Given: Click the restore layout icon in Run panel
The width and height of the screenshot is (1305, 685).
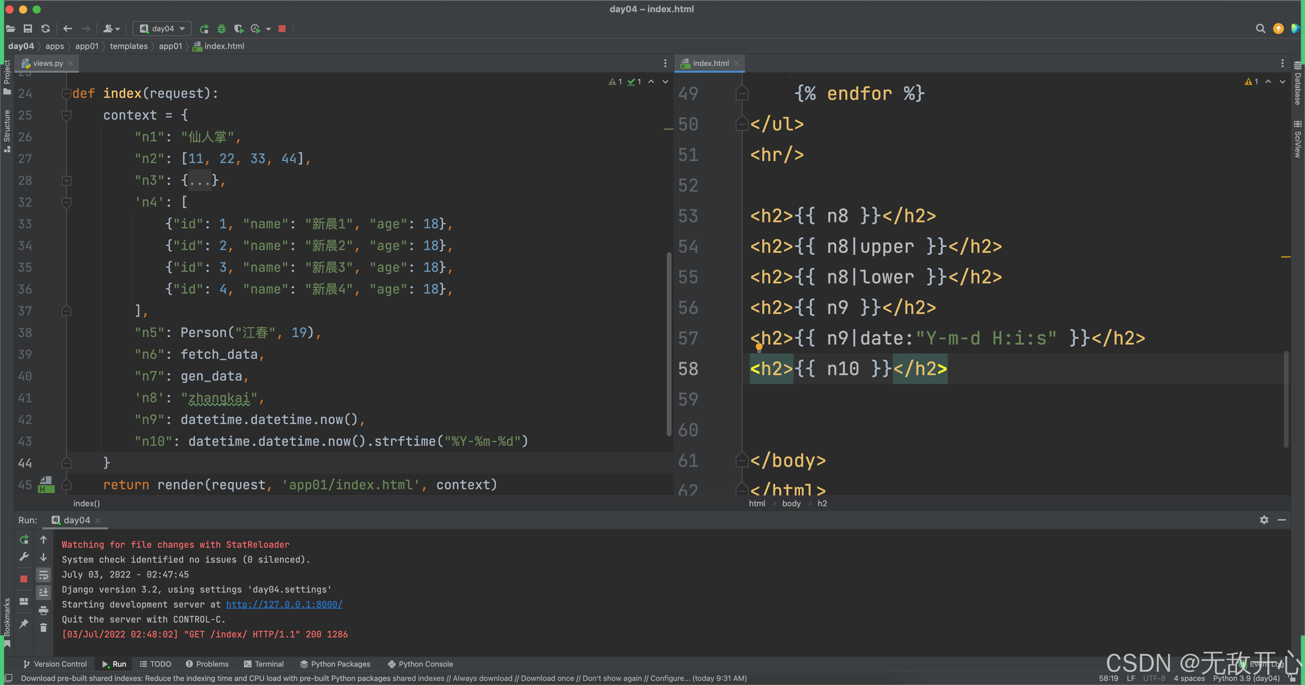Looking at the screenshot, I should coord(24,601).
